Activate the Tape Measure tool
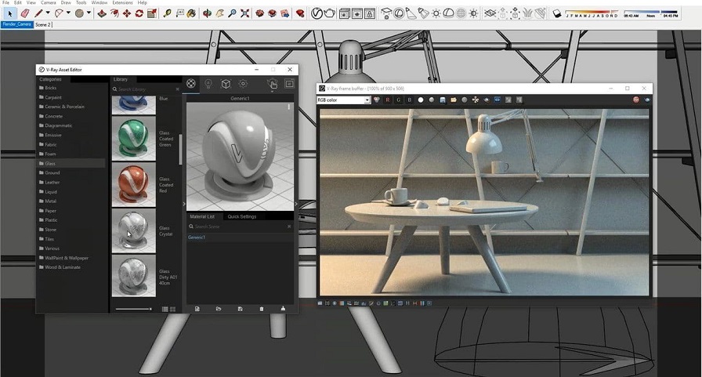This screenshot has width=702, height=377. (167, 13)
